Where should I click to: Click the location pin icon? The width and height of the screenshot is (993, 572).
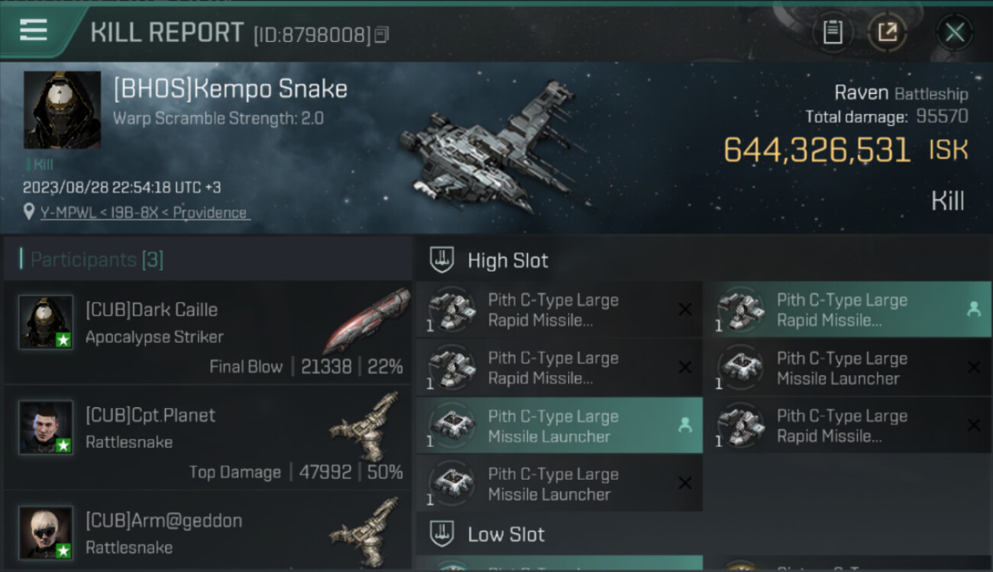pos(29,211)
